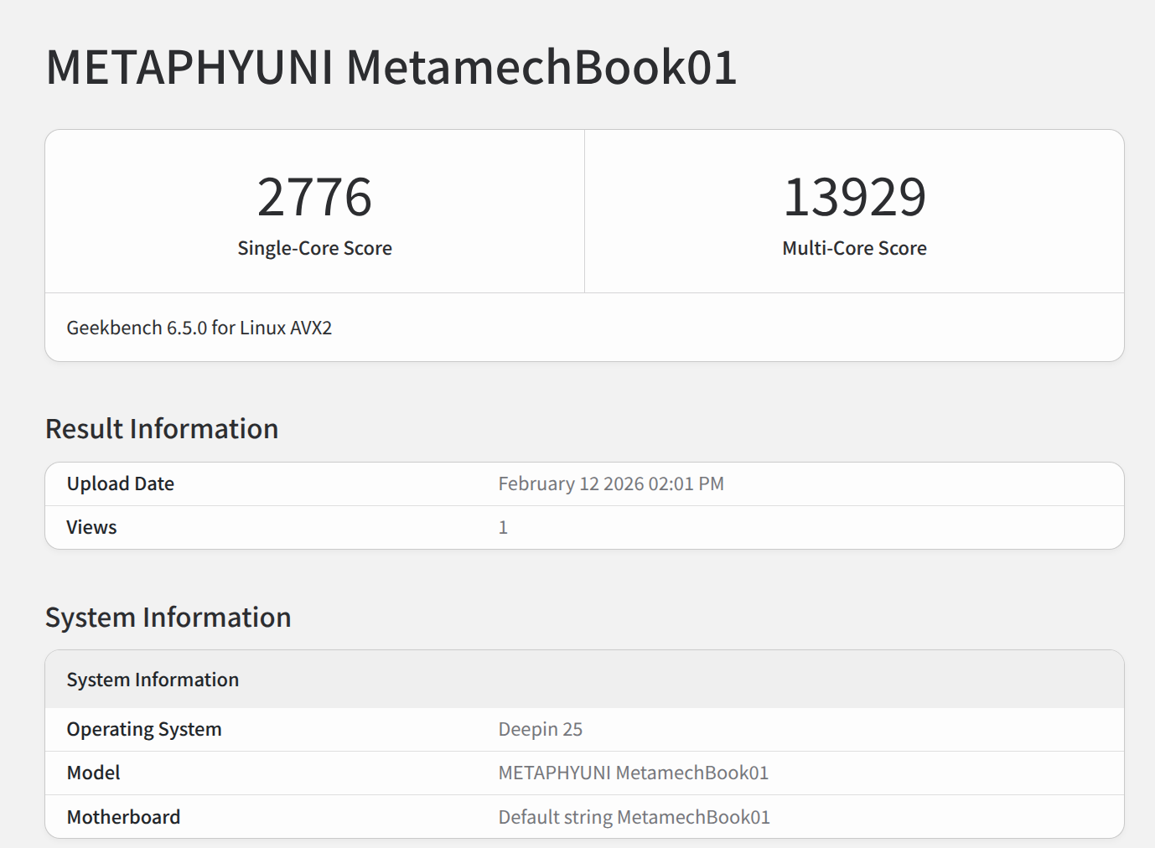Click the Model row label
Viewport: 1155px width, 848px height.
(93, 773)
